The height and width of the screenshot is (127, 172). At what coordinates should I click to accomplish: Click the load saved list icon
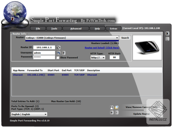tap(117, 107)
